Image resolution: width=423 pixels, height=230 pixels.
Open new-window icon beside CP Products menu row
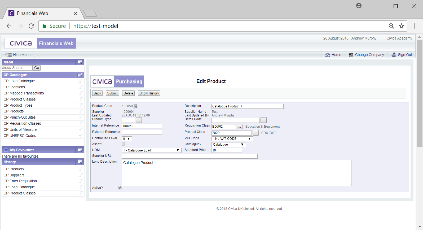pyautogui.click(x=81, y=111)
